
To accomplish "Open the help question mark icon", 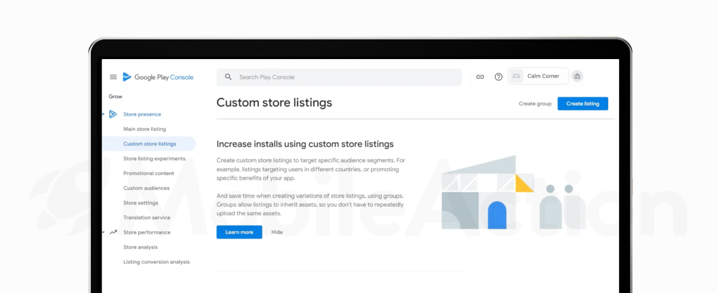I will (x=498, y=77).
